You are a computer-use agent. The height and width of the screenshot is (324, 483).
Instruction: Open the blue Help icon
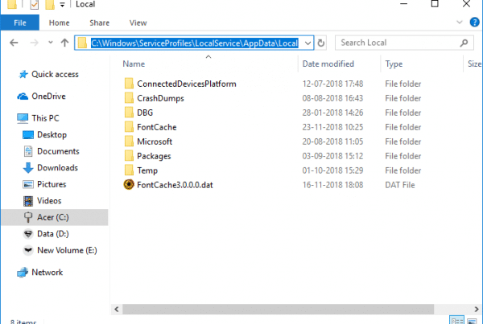474,23
